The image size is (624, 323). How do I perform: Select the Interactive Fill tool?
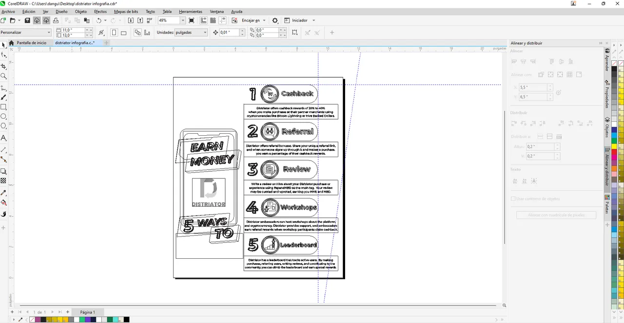click(4, 203)
